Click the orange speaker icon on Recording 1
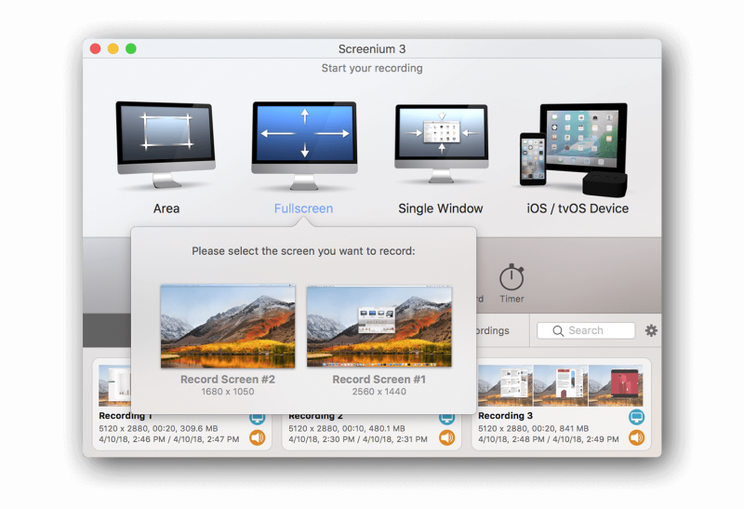The image size is (744, 509). click(258, 437)
